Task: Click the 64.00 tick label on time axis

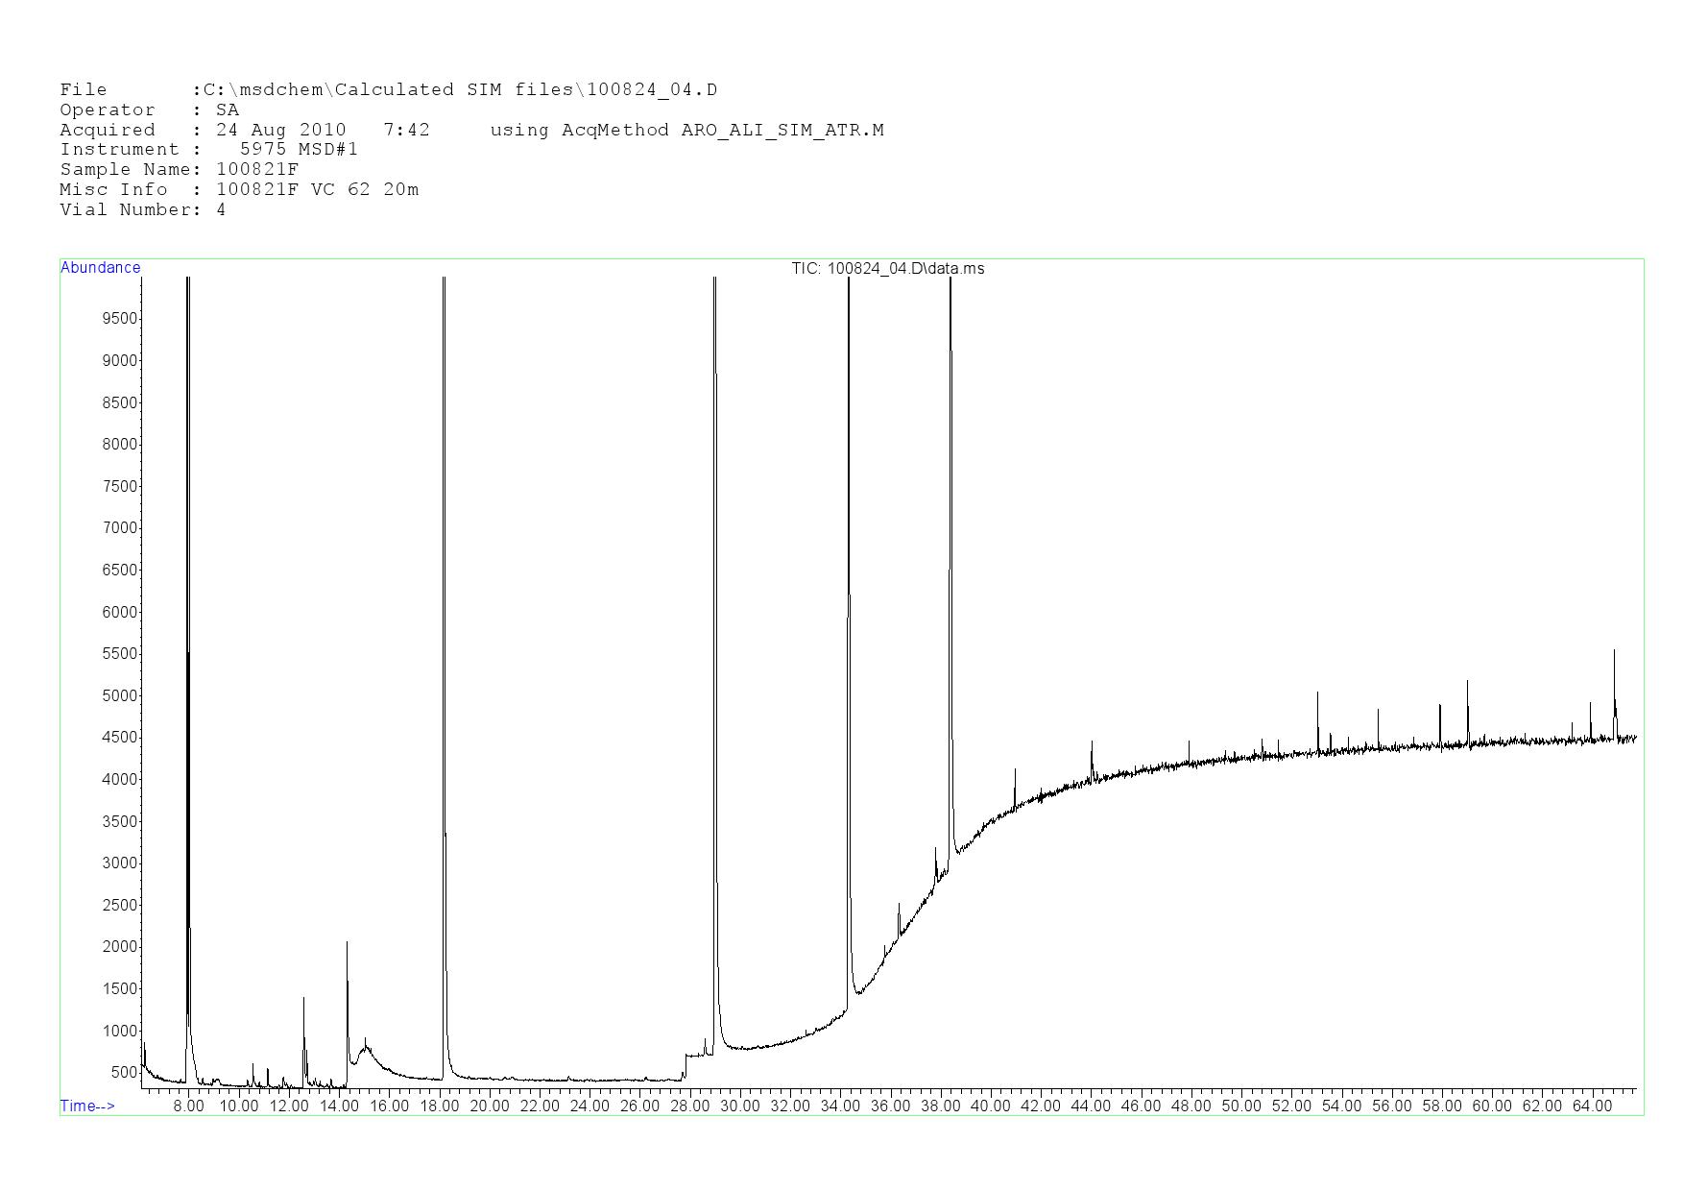Action: [x=1592, y=1106]
